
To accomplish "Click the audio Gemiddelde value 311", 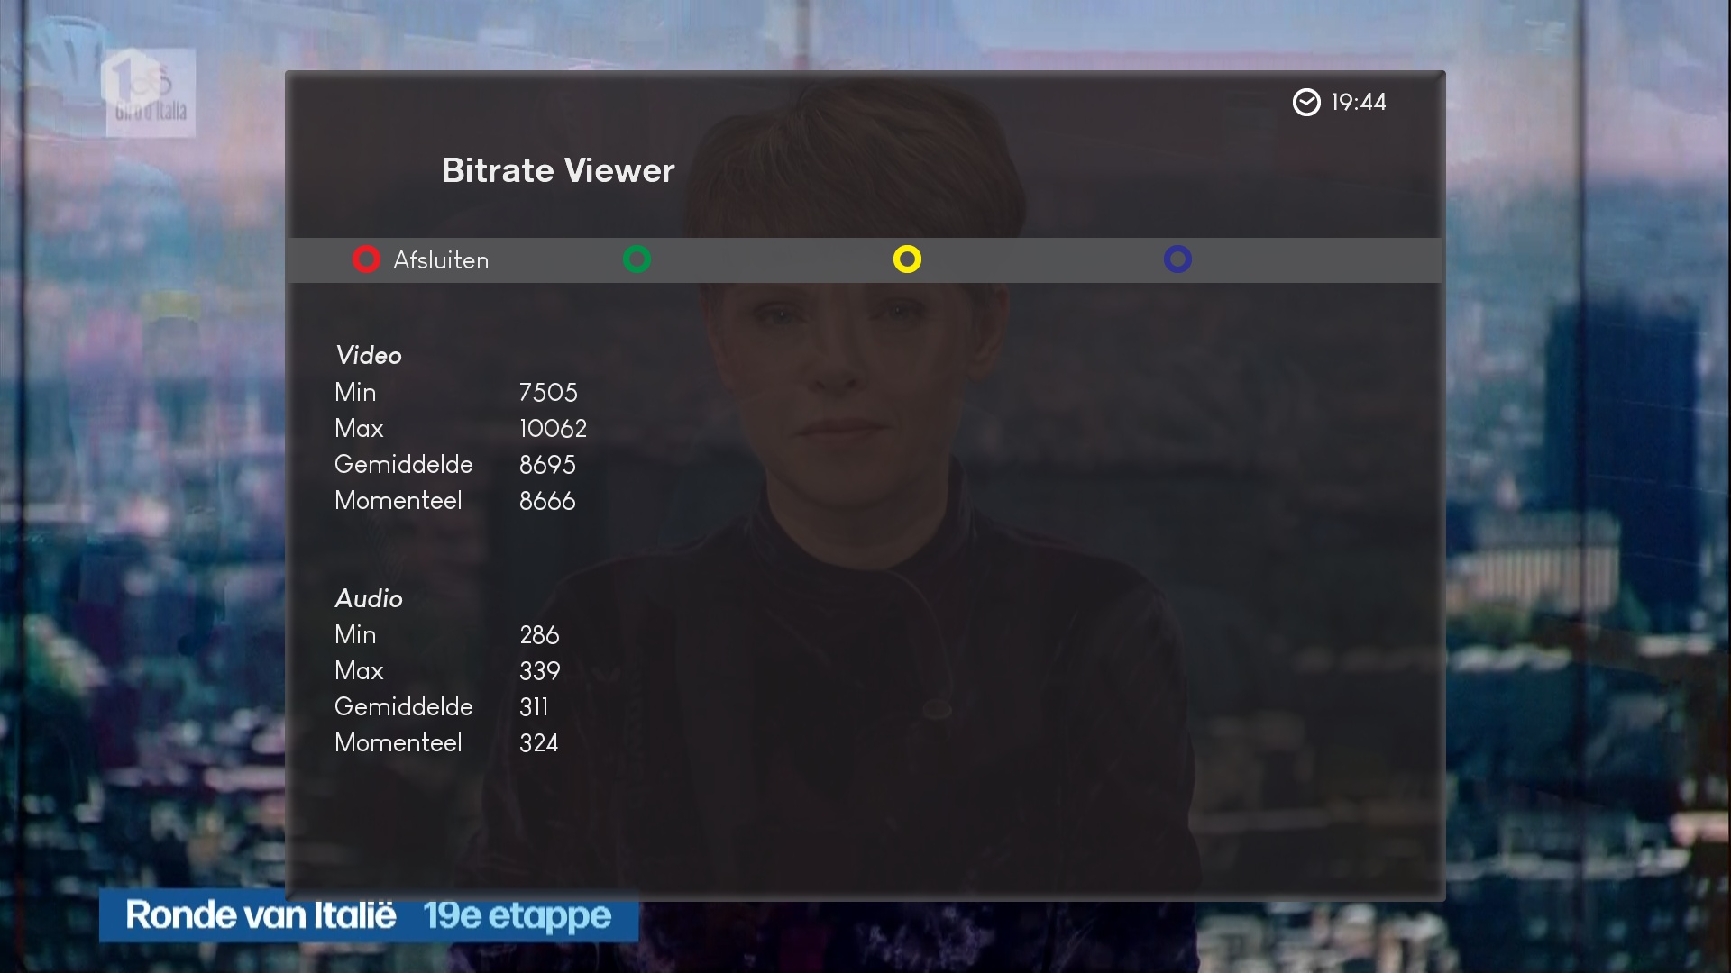I will tap(534, 707).
